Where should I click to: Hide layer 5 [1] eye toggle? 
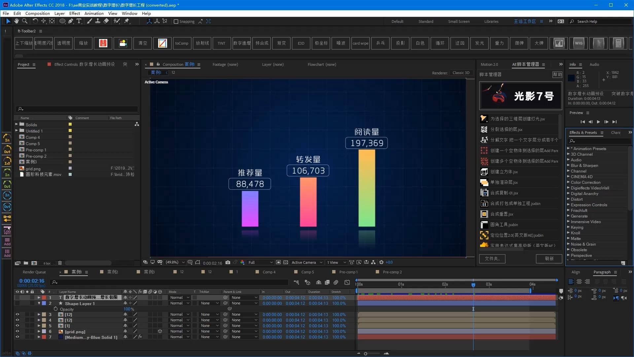18,326
